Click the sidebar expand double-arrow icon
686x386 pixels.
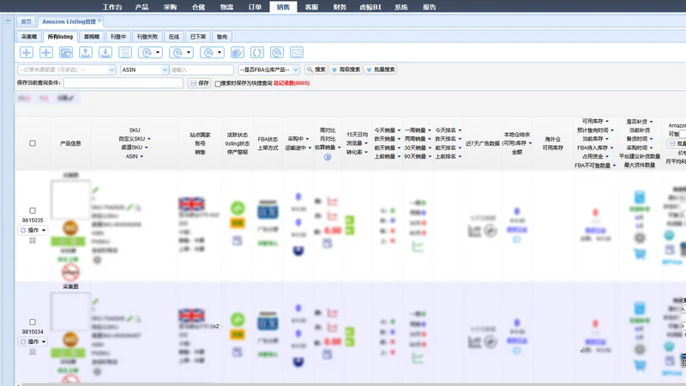[8, 21]
